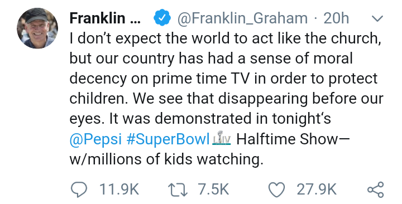Viewport: 402px width, 204px height.
Task: Click the 20h timestamp
Action: tap(336, 18)
